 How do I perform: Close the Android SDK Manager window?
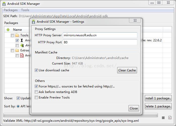pos(168,3)
